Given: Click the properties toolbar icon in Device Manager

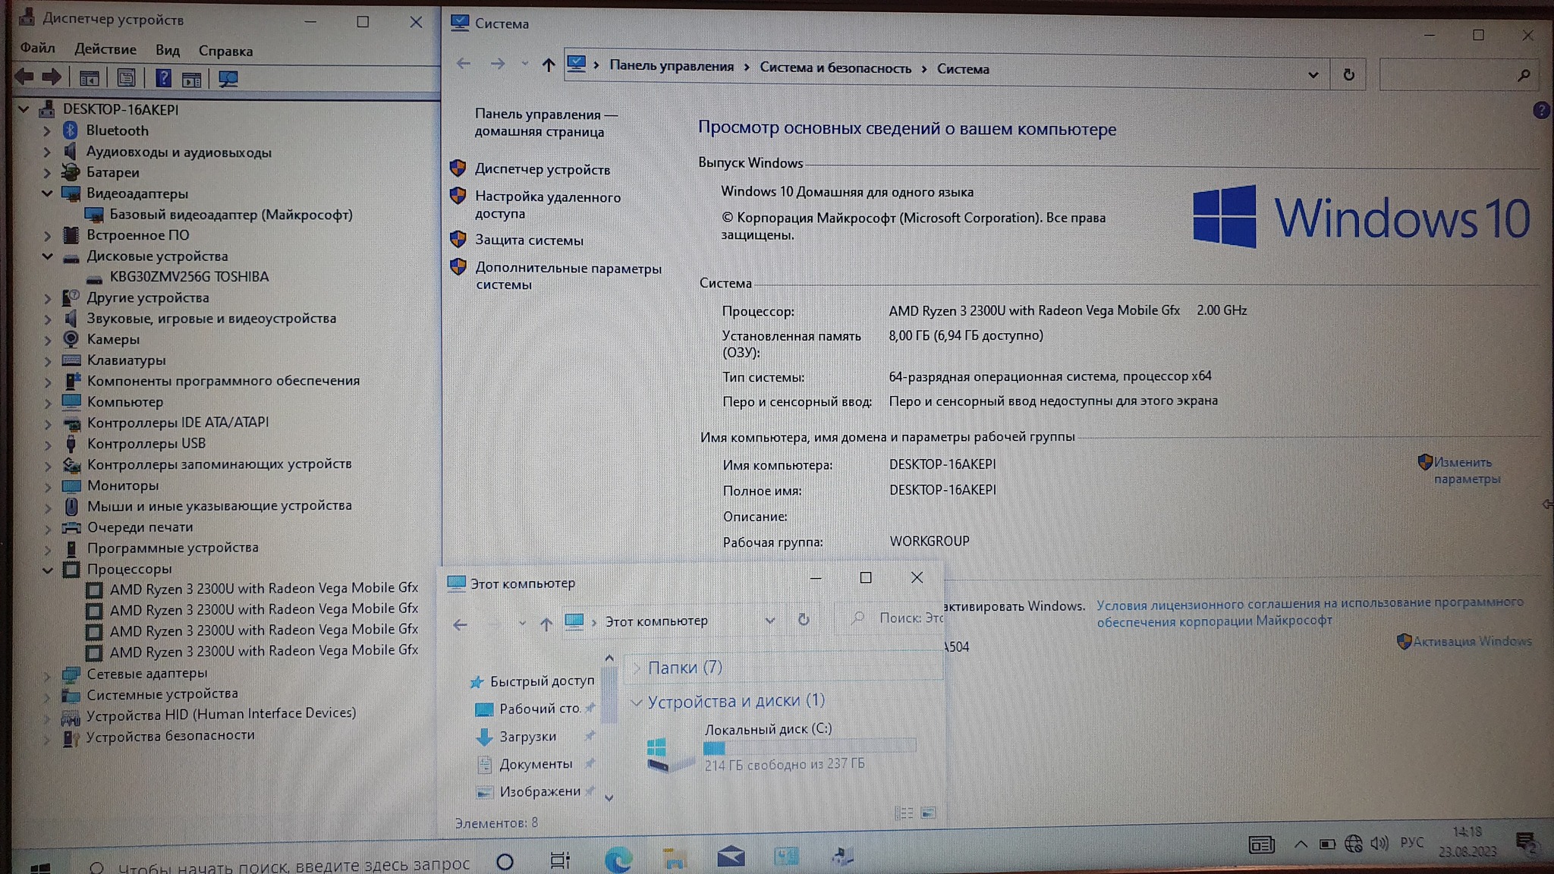Looking at the screenshot, I should [126, 78].
